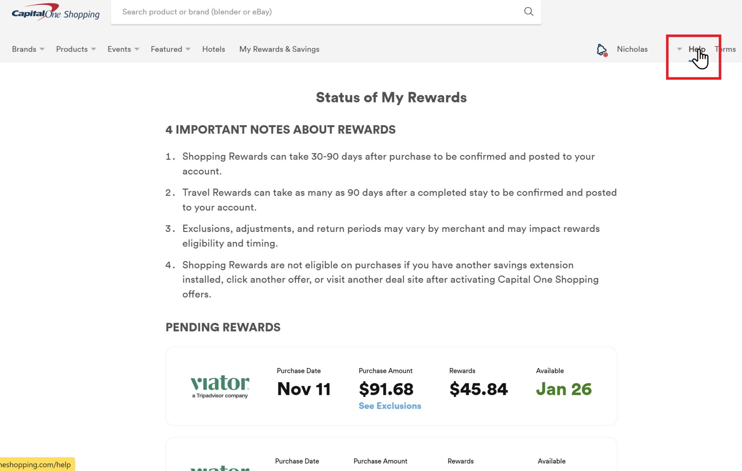Expand the Events dropdown

(123, 49)
